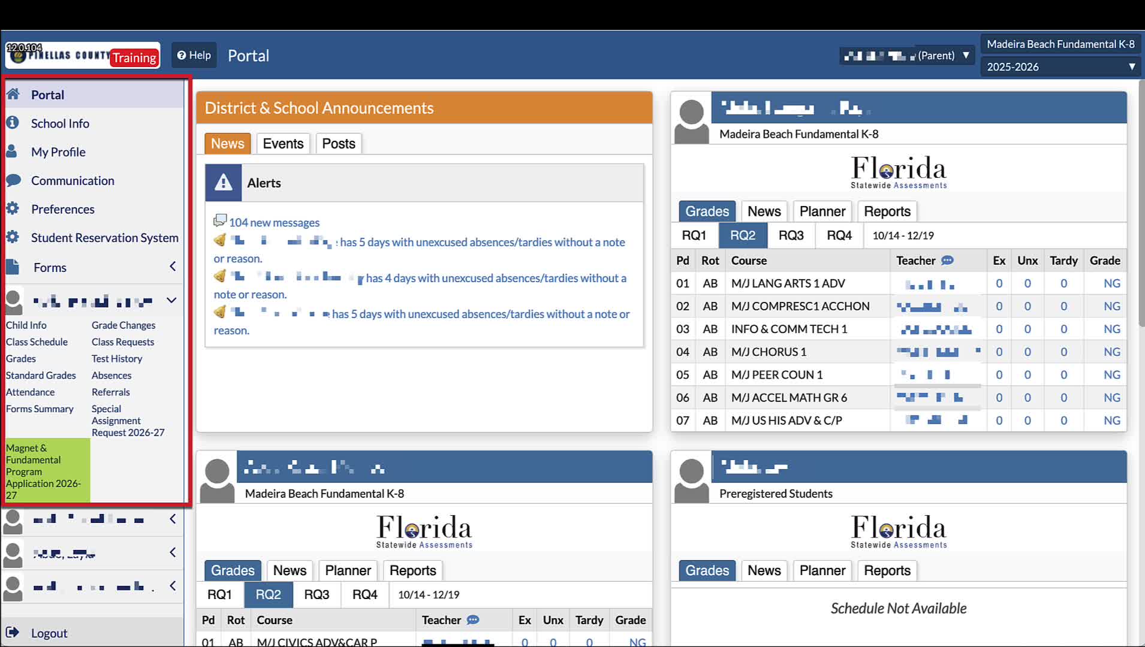
Task: Switch to the Events announcements tab
Action: pyautogui.click(x=283, y=144)
